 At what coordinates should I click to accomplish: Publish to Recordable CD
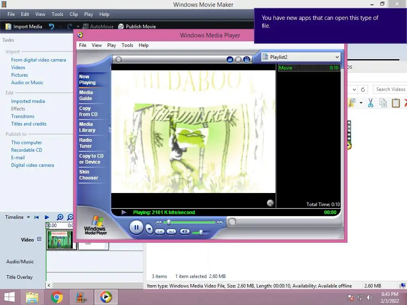pos(27,150)
